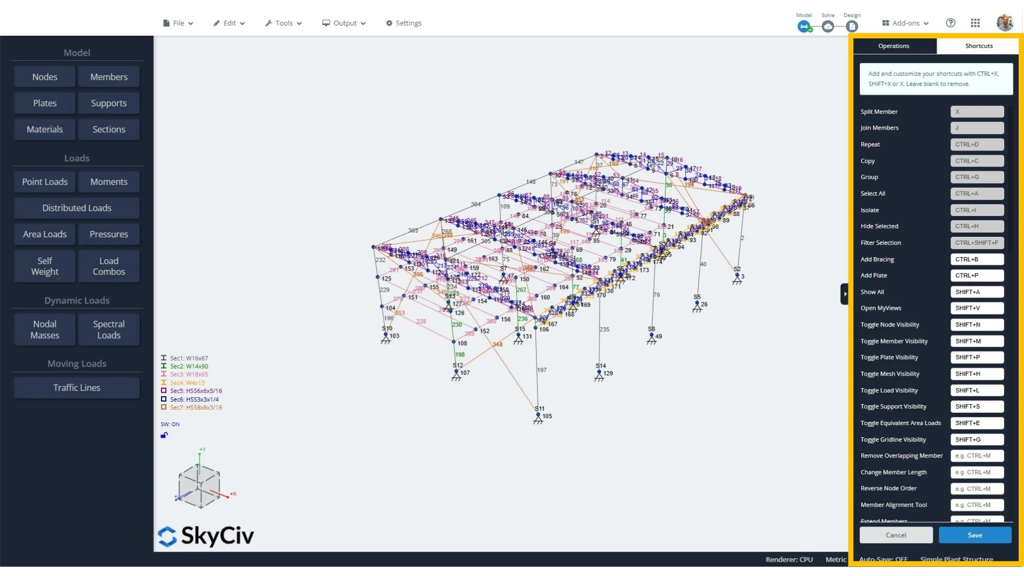Click the Remove Overlapping Member shortcut field
The image size is (1024, 576).
[977, 456]
